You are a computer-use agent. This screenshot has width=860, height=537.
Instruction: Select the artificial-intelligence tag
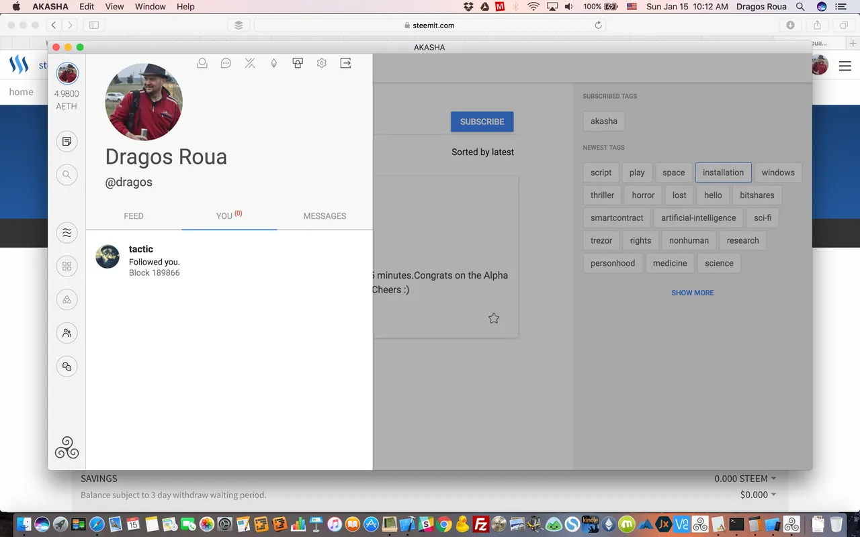(698, 218)
